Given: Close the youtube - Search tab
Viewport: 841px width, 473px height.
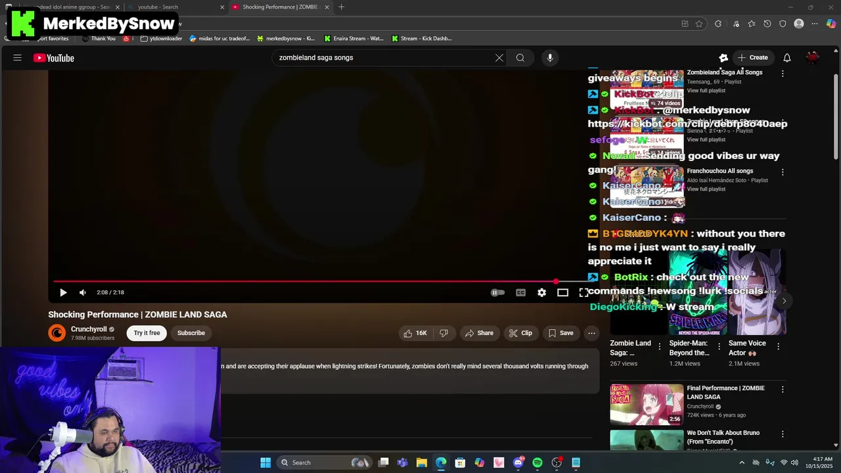Looking at the screenshot, I should [222, 7].
